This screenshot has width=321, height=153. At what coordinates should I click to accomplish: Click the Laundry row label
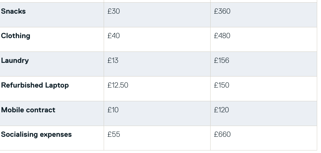click(15, 61)
